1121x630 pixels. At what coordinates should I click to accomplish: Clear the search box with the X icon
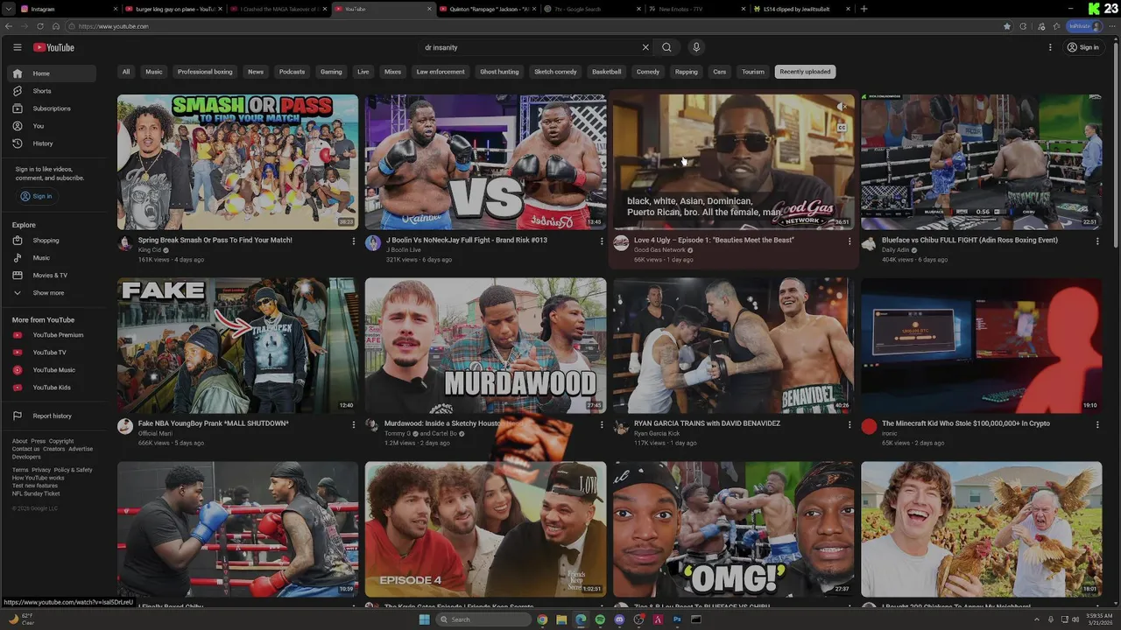pos(645,47)
